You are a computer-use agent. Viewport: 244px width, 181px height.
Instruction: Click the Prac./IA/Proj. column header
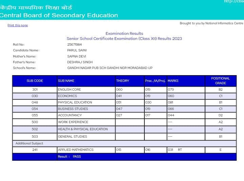click(x=155, y=81)
